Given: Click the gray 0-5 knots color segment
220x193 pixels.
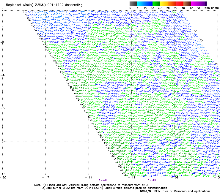Looking at the screenshot, I should (x=133, y=4).
